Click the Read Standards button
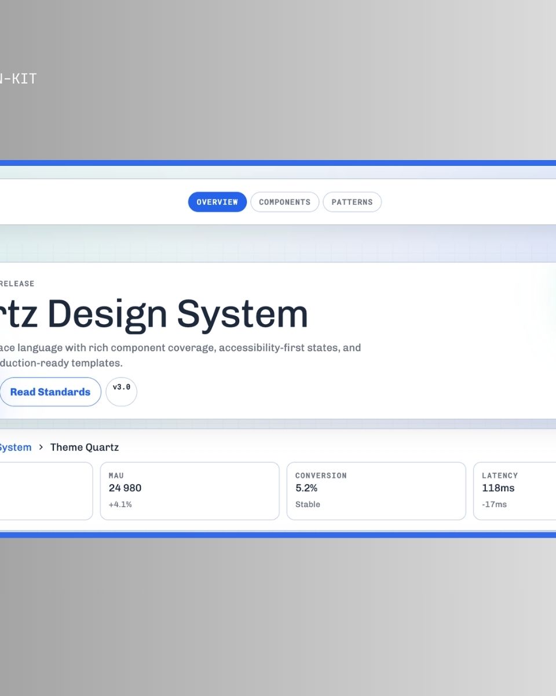Viewport: 556px width, 696px height. tap(50, 392)
